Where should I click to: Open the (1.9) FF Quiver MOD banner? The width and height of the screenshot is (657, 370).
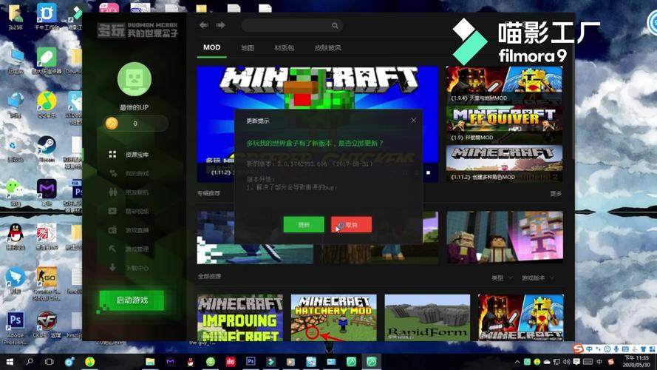coord(504,124)
